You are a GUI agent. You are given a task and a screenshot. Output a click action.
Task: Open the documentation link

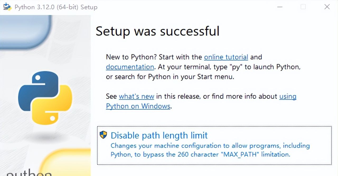(x=130, y=67)
